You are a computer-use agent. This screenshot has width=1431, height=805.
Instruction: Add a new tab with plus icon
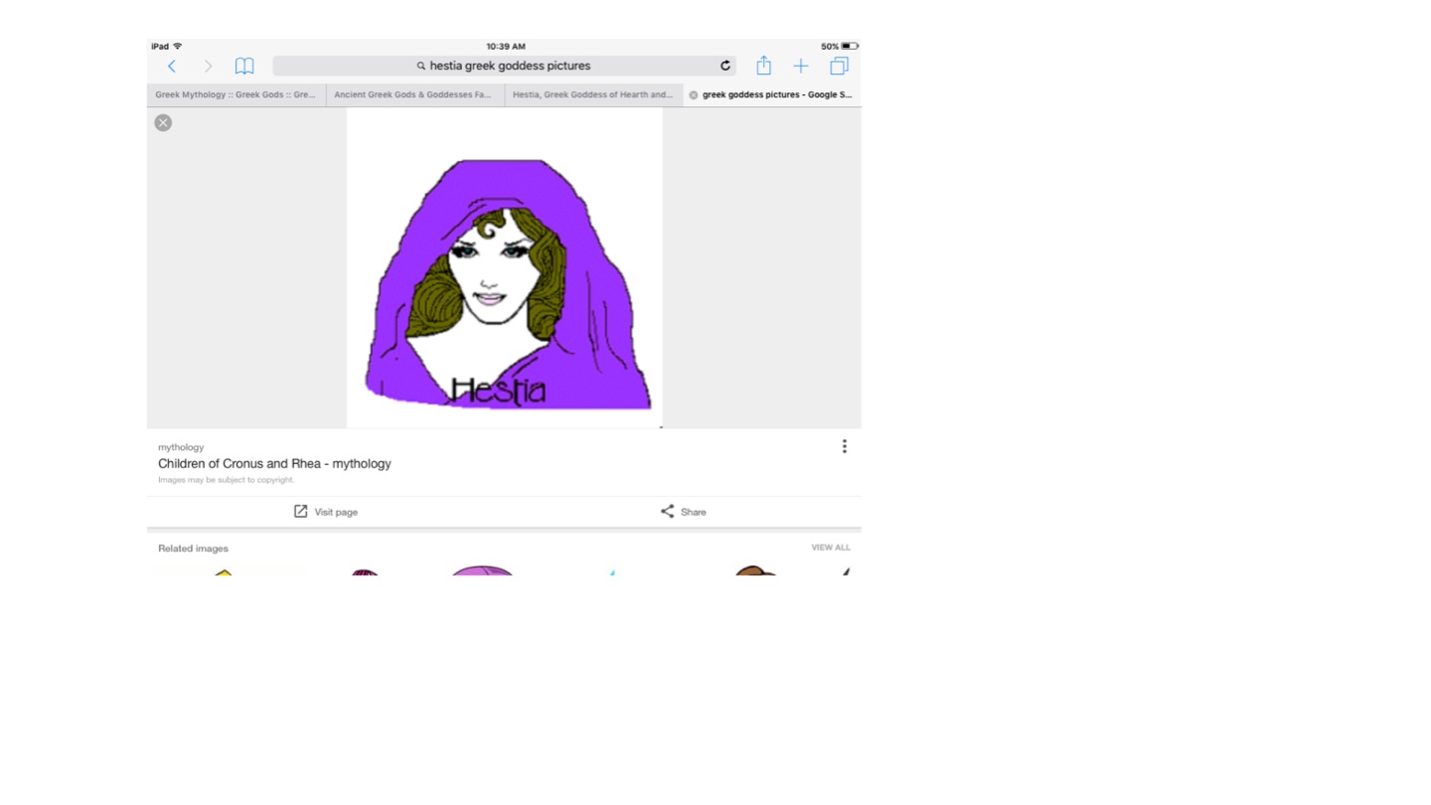(x=800, y=66)
